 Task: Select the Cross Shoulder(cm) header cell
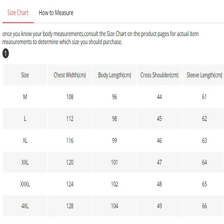(159, 75)
